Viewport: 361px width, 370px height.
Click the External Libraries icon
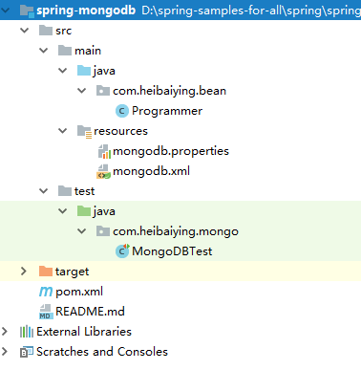point(27,332)
